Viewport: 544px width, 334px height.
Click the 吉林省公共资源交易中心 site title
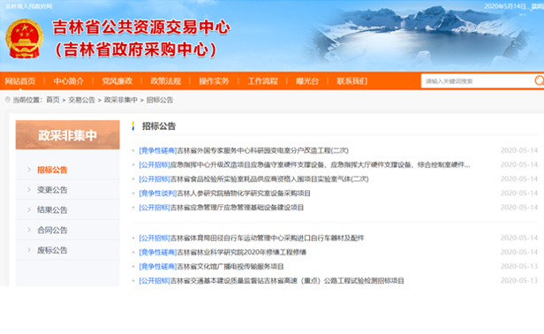(x=141, y=27)
